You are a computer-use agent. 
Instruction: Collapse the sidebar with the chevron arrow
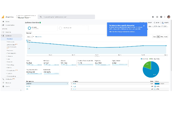coord(21,90)
